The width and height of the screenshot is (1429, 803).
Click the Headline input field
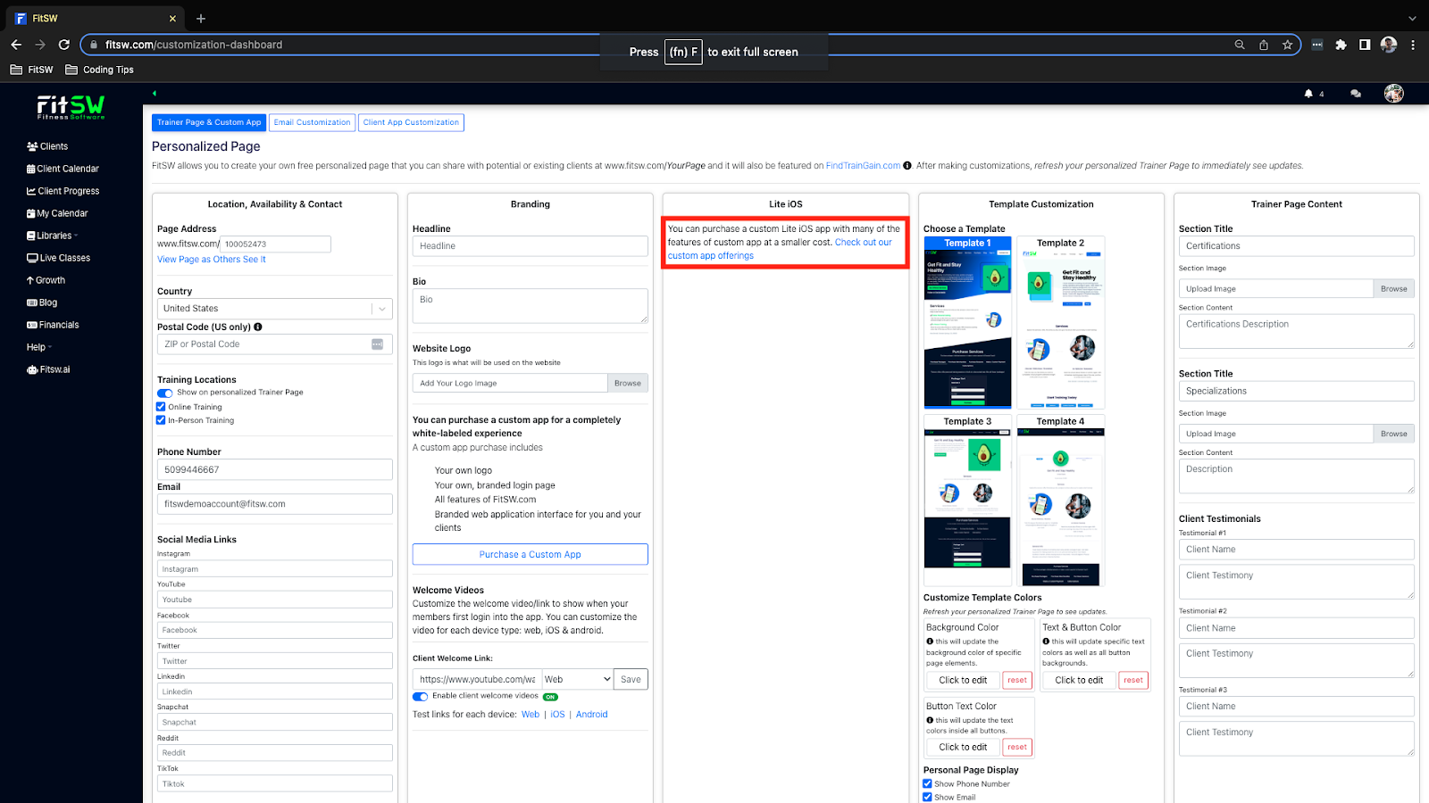(x=531, y=246)
